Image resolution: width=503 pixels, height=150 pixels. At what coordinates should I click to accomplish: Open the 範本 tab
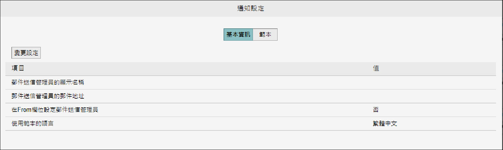tap(265, 35)
